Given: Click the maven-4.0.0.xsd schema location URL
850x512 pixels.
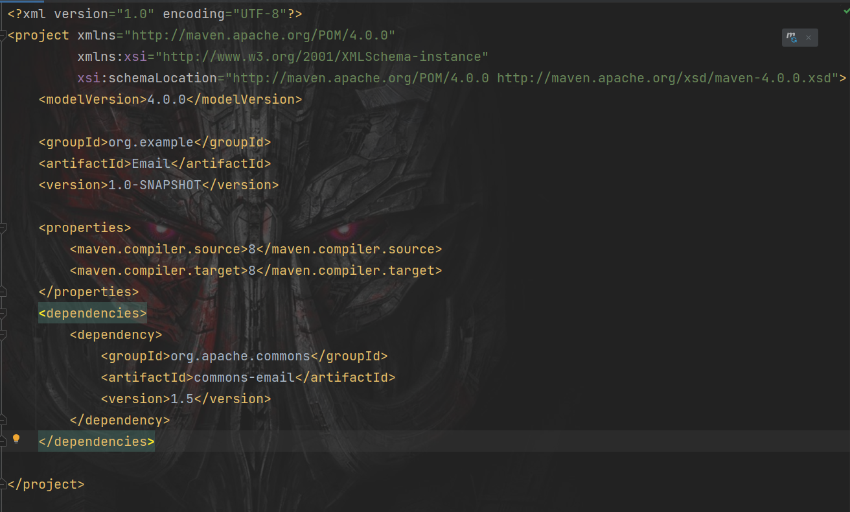Looking at the screenshot, I should [x=663, y=78].
